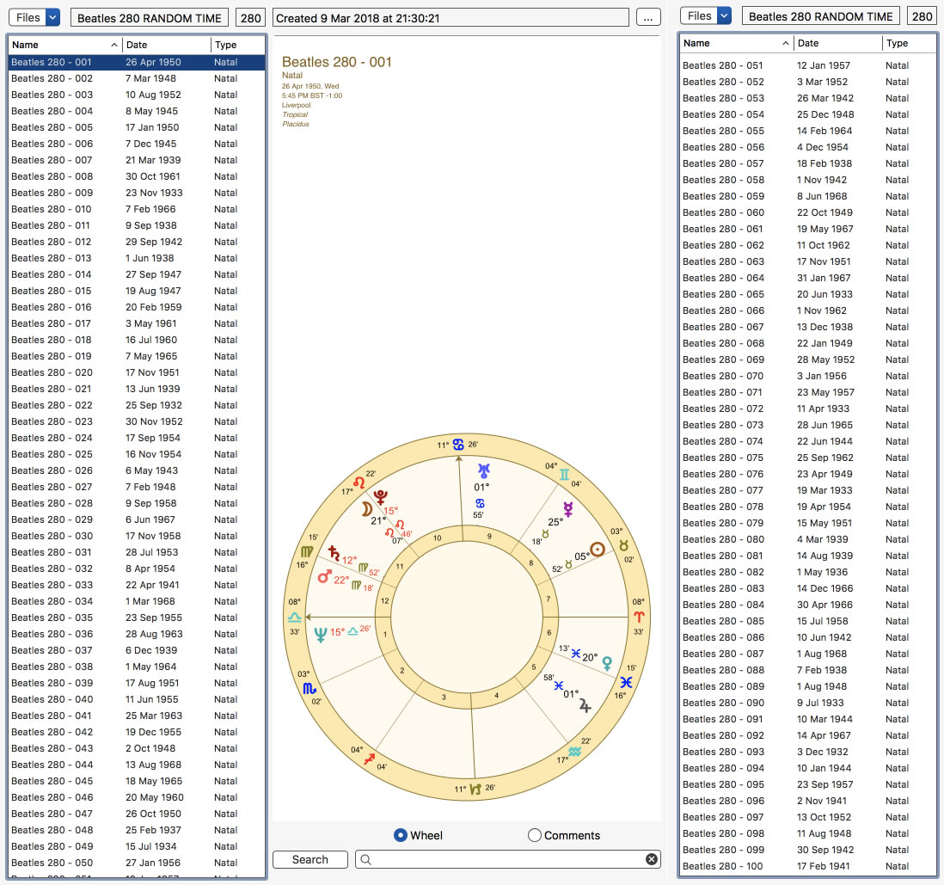Click the Mars glyph in the wheel
This screenshot has height=885, width=944.
coord(324,576)
